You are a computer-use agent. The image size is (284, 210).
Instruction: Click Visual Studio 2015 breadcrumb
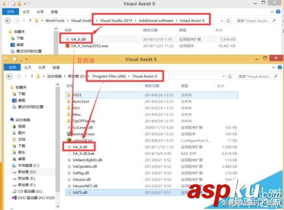click(x=116, y=20)
